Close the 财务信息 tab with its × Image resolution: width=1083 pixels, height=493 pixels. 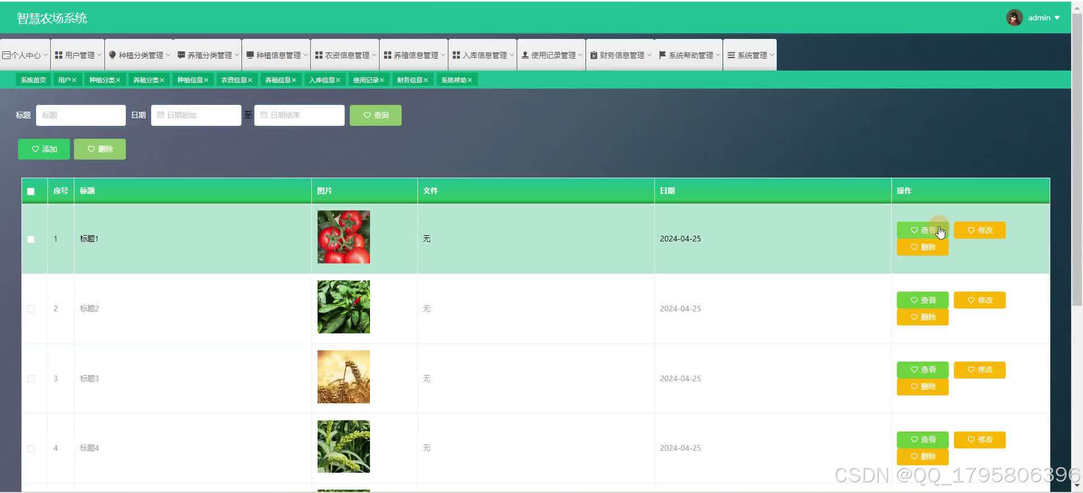(x=426, y=80)
